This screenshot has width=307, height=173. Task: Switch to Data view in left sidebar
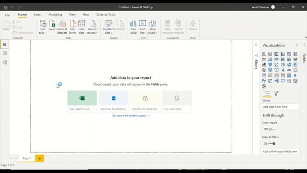click(5, 53)
